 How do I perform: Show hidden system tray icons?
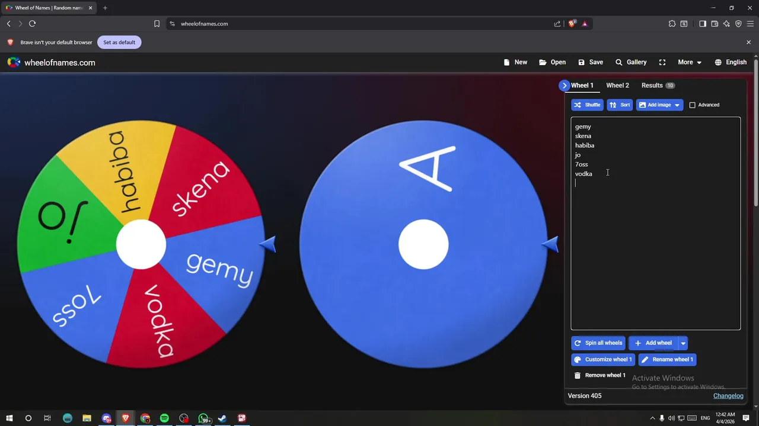(x=652, y=418)
